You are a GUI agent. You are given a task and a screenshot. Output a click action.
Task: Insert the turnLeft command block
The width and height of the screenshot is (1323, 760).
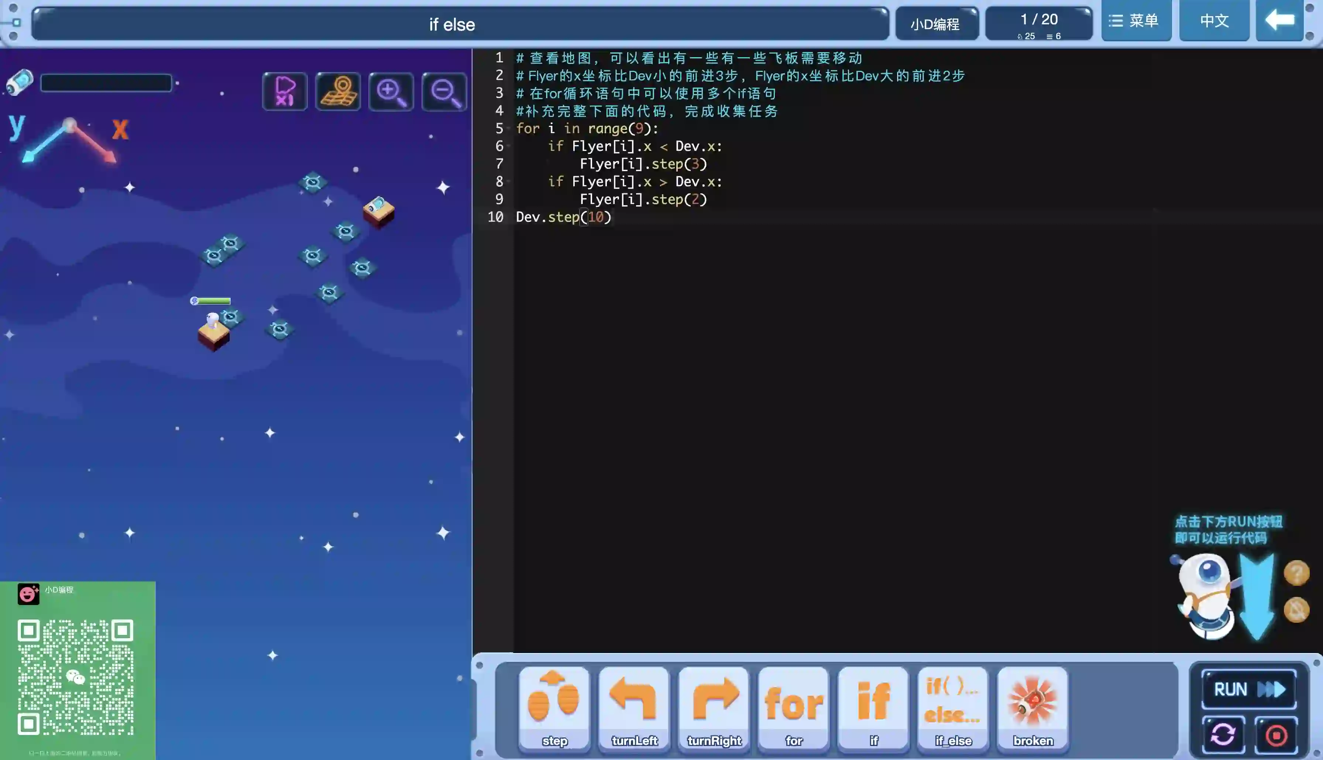[634, 707]
